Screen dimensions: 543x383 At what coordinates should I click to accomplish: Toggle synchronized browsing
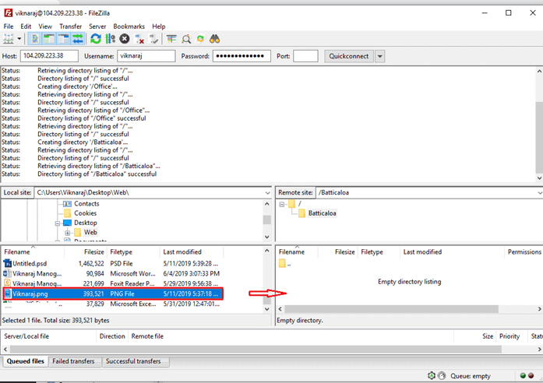(200, 39)
